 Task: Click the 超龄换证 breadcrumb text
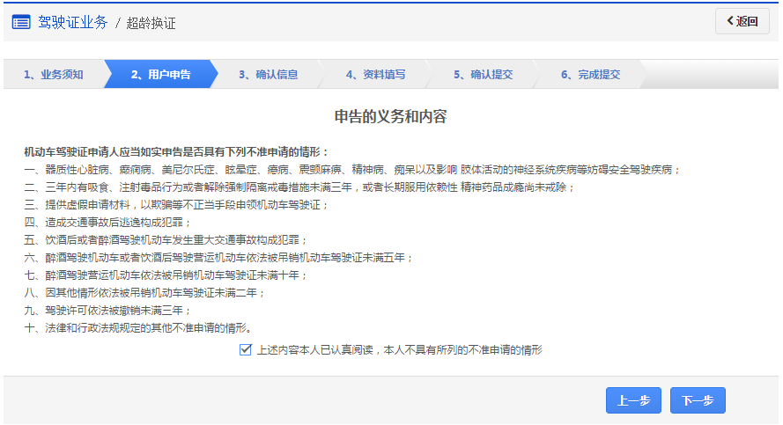coord(151,23)
